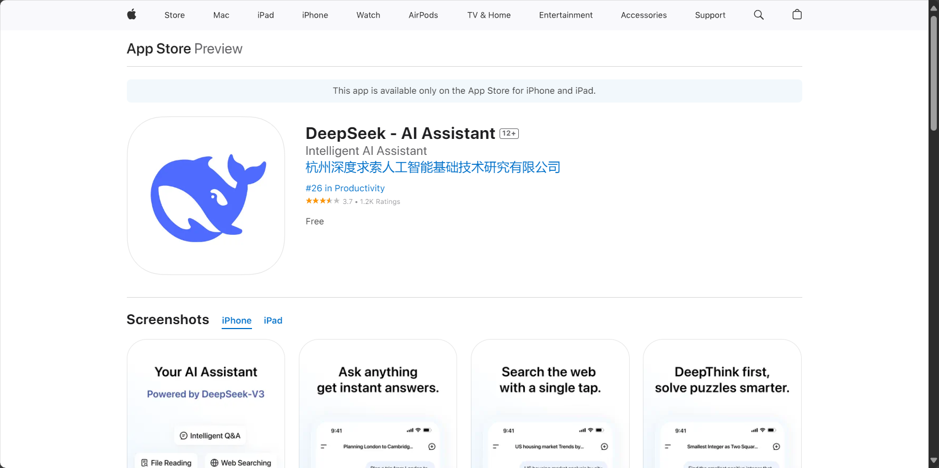
Task: Open the iPhone nav menu
Action: (x=315, y=15)
